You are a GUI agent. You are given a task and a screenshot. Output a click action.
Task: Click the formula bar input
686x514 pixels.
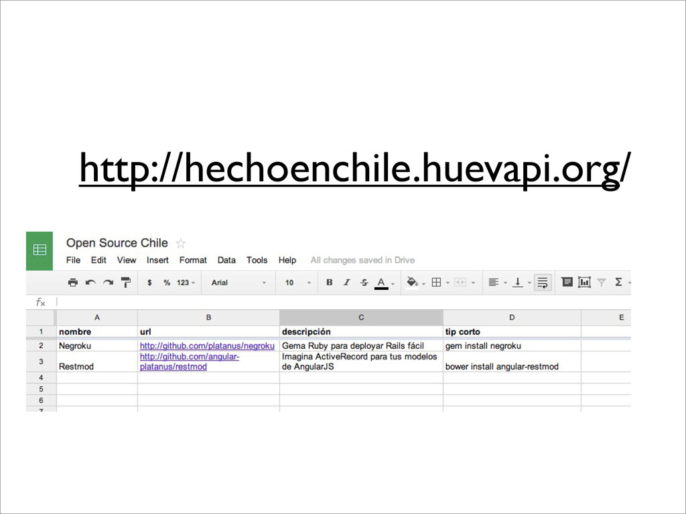pyautogui.click(x=344, y=302)
